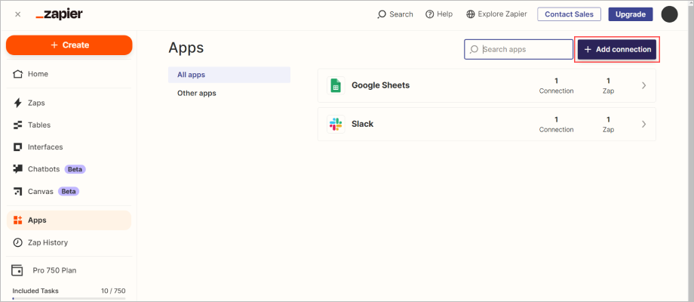Image resolution: width=694 pixels, height=302 pixels.
Task: Click the Search magnifier icon in header
Action: click(x=382, y=14)
